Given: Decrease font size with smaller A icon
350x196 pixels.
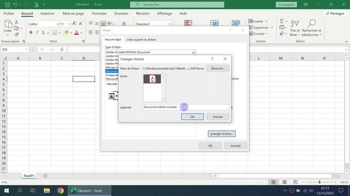Looking at the screenshot, I should (x=81, y=23).
